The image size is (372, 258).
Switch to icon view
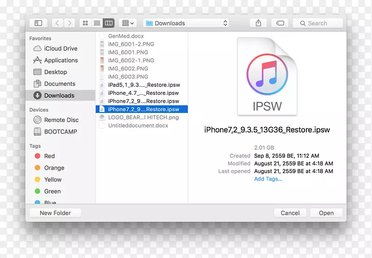point(86,23)
